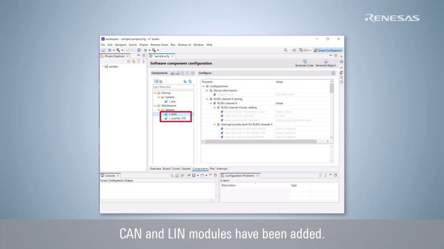The height and width of the screenshot is (249, 444).
Task: Open the Navigate menu
Action: point(120,45)
